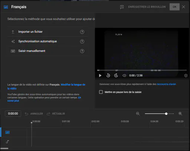Close the Français subtitles dialog
Viewport: 190px width, 151px height.
(183, 7)
